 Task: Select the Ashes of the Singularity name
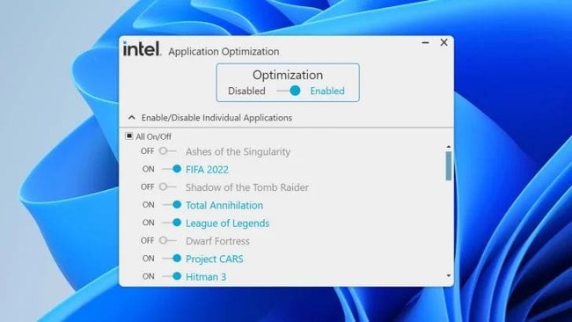(238, 151)
